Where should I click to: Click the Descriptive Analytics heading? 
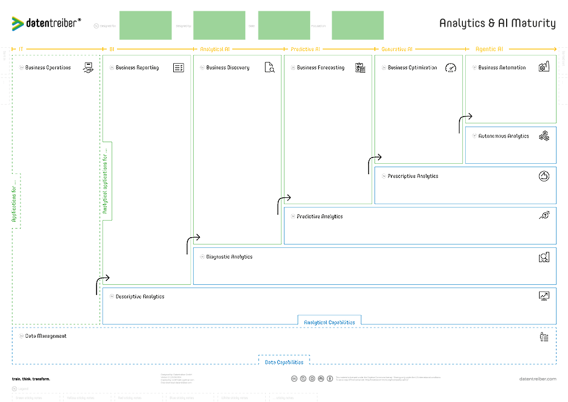(x=140, y=296)
